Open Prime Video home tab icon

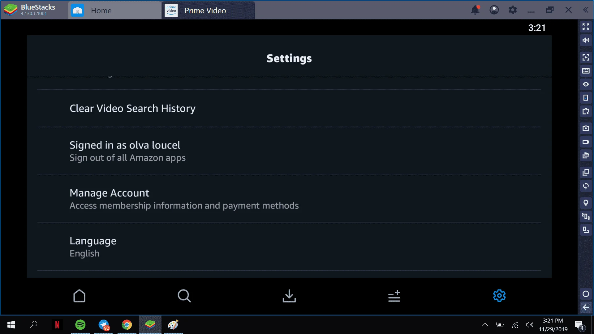[79, 296]
